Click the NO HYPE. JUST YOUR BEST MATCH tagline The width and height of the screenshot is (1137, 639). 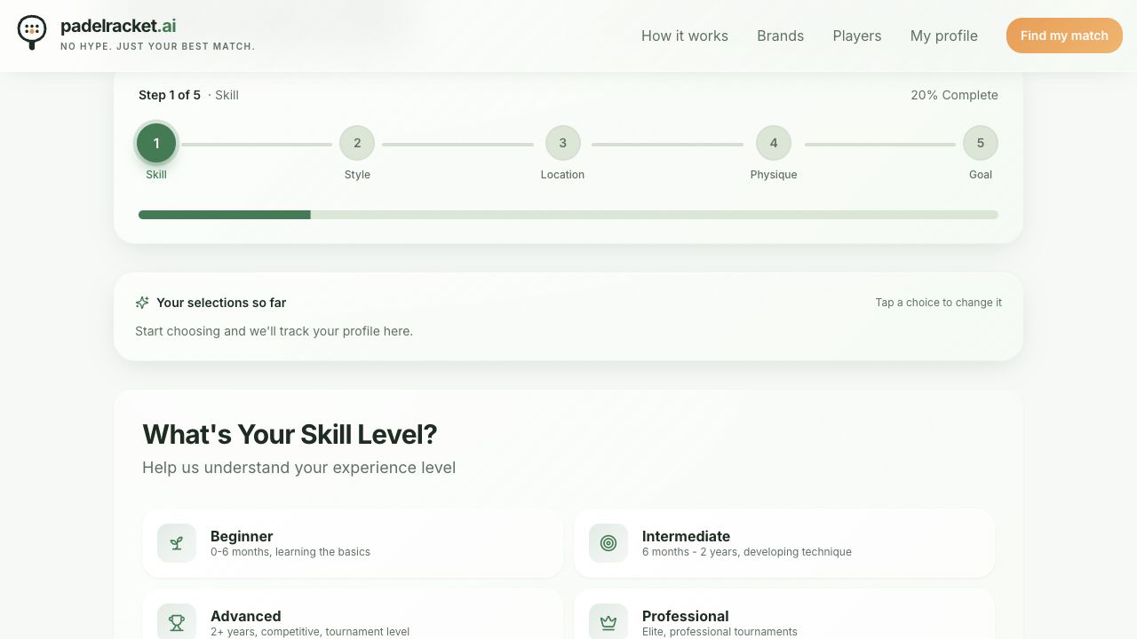[157, 46]
